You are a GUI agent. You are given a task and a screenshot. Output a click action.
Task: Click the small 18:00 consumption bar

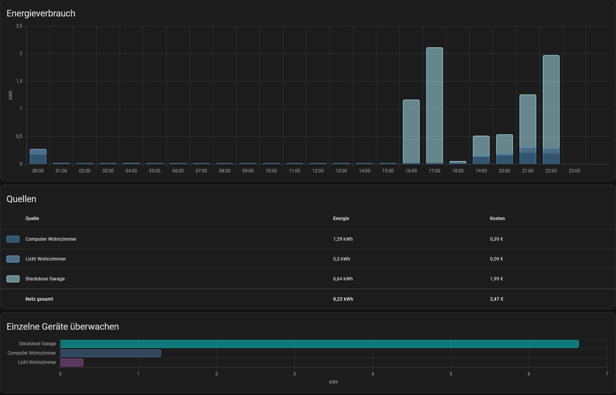pos(458,163)
